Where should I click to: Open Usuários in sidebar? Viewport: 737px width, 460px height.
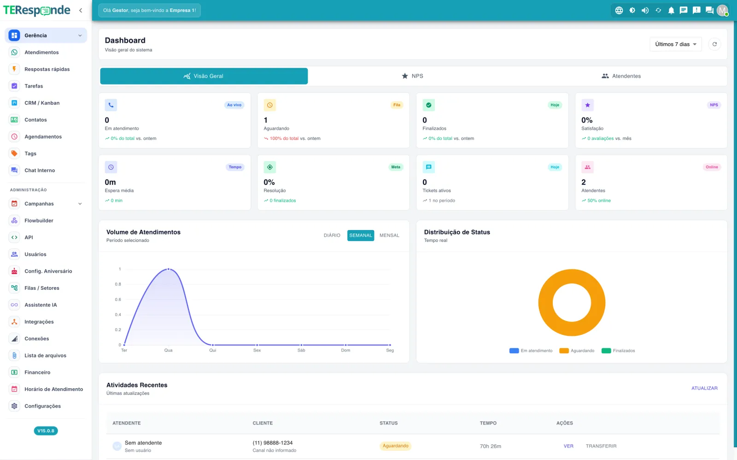pos(46,254)
